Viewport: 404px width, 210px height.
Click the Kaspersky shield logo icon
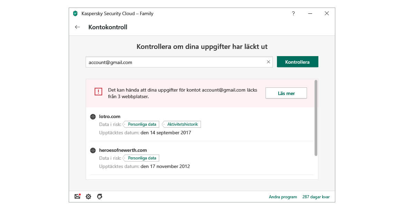pos(75,14)
